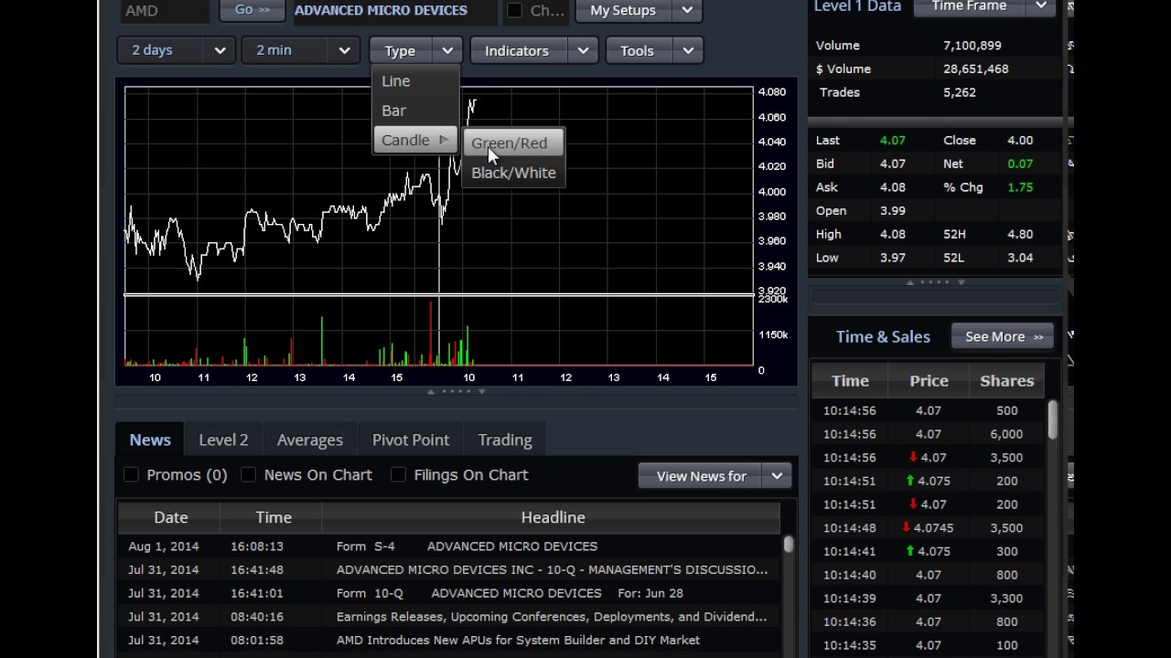Click the AMD symbol input field
1171x658 pixels.
click(166, 11)
